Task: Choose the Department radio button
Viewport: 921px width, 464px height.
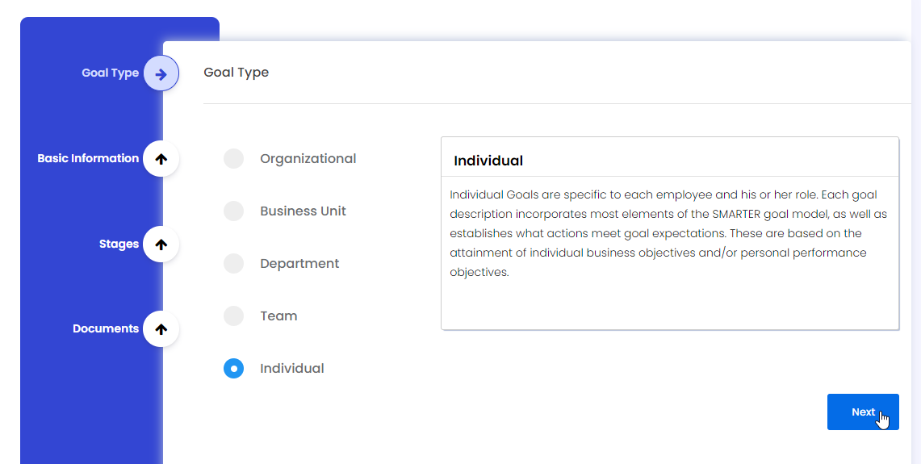Action: pyautogui.click(x=233, y=264)
